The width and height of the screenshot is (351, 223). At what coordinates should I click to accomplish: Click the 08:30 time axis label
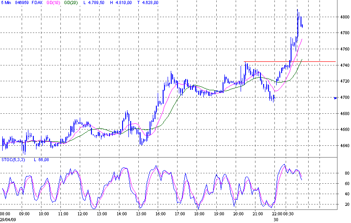[x=288, y=214]
